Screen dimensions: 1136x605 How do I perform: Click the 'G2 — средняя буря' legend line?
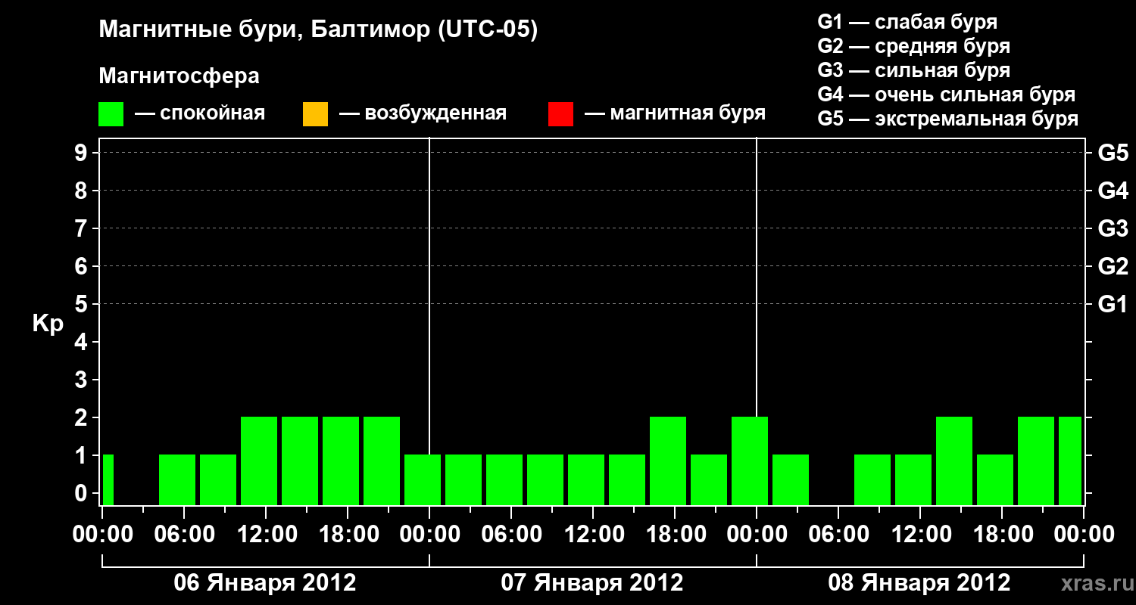(913, 46)
